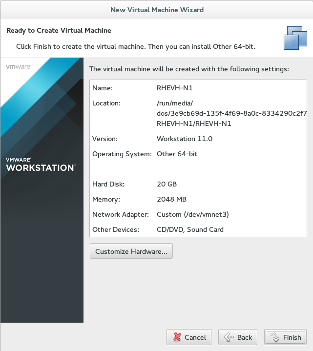The width and height of the screenshot is (313, 351).
Task: Click the VMWARE WORKSTATION banner text
Action: pyautogui.click(x=41, y=165)
